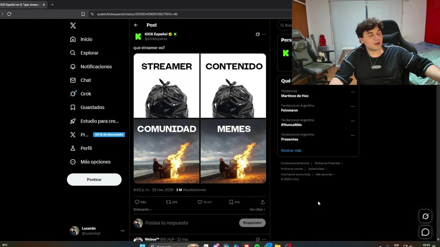Open the Chat section
This screenshot has width=440, height=247.
tap(80, 80)
